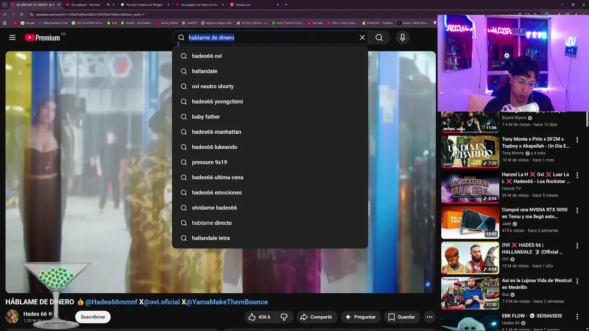The image size is (589, 331).
Task: Switch to the 'scattpack - YouTube' tab
Action: (x=86, y=5)
